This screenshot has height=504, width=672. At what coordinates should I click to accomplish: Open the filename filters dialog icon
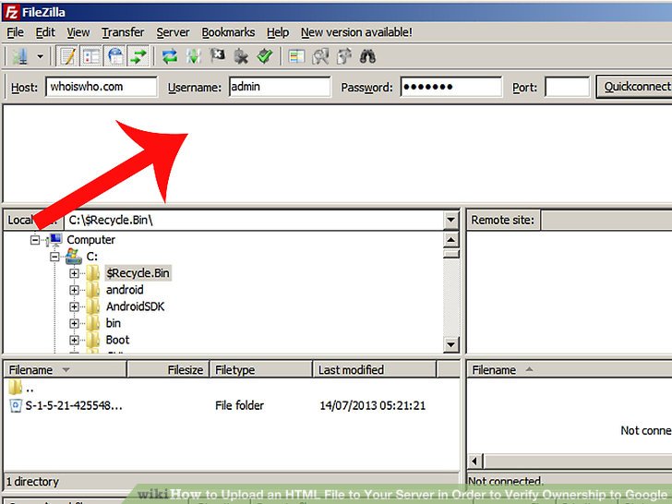(x=296, y=56)
